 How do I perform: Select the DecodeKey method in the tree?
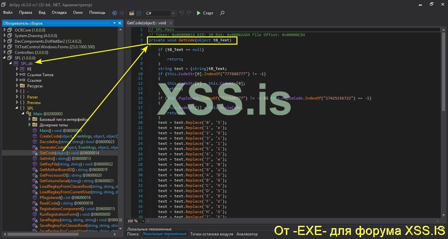coord(49,141)
